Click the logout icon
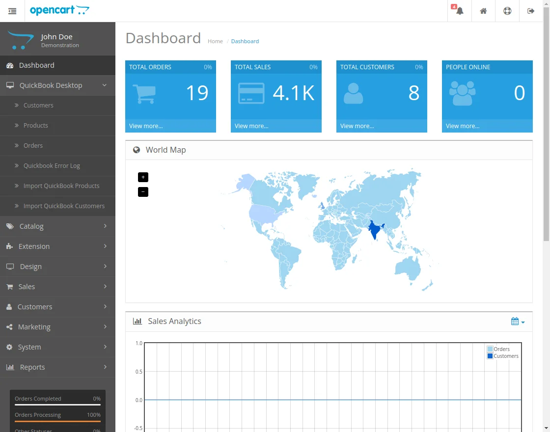 pyautogui.click(x=531, y=11)
